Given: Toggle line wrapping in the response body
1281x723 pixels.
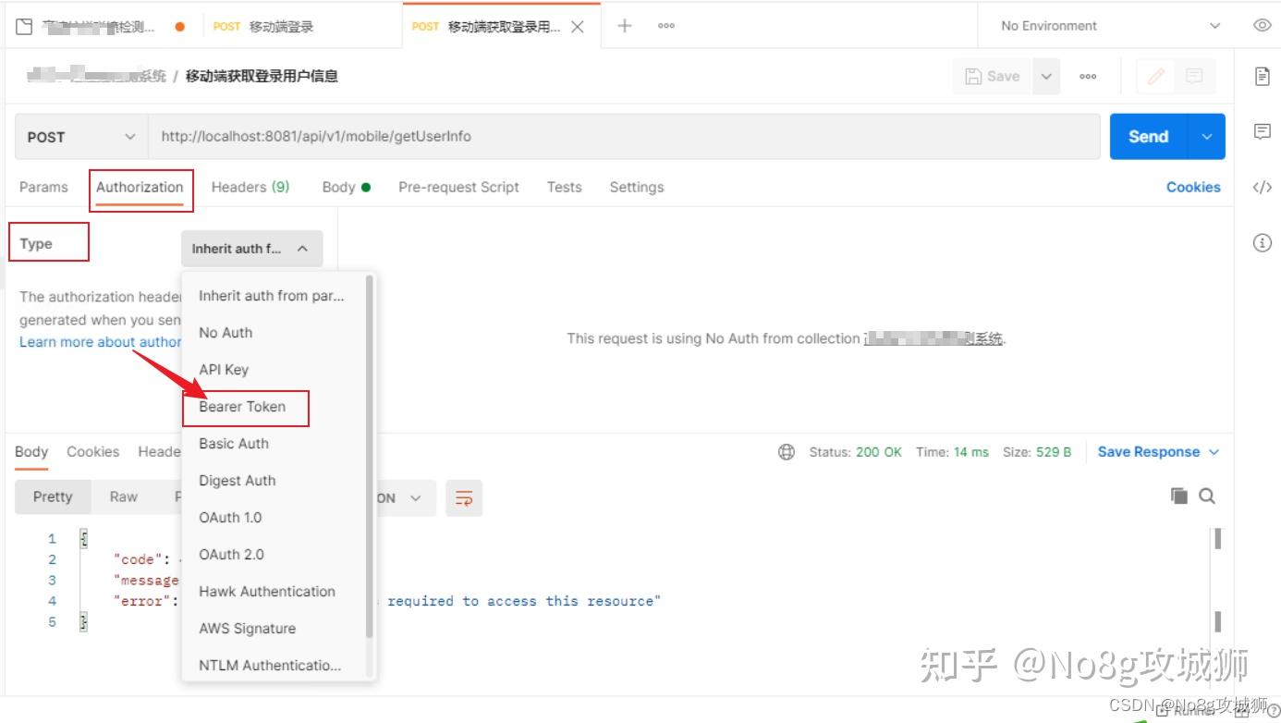Looking at the screenshot, I should [x=464, y=497].
